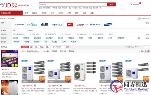Select the Gree brand logo
The width and height of the screenshot is (151, 95).
point(19,25)
